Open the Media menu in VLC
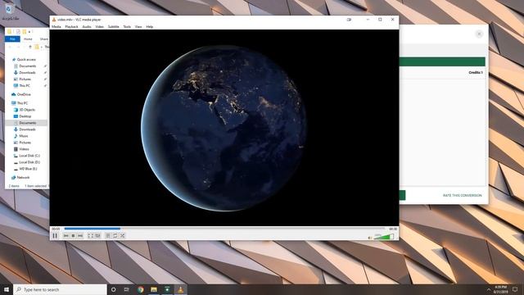Screen dimensions: 524x295 coord(56,26)
